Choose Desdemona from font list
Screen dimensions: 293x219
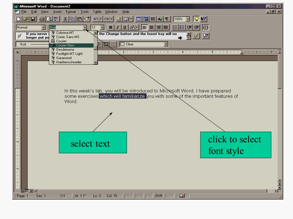71,50
